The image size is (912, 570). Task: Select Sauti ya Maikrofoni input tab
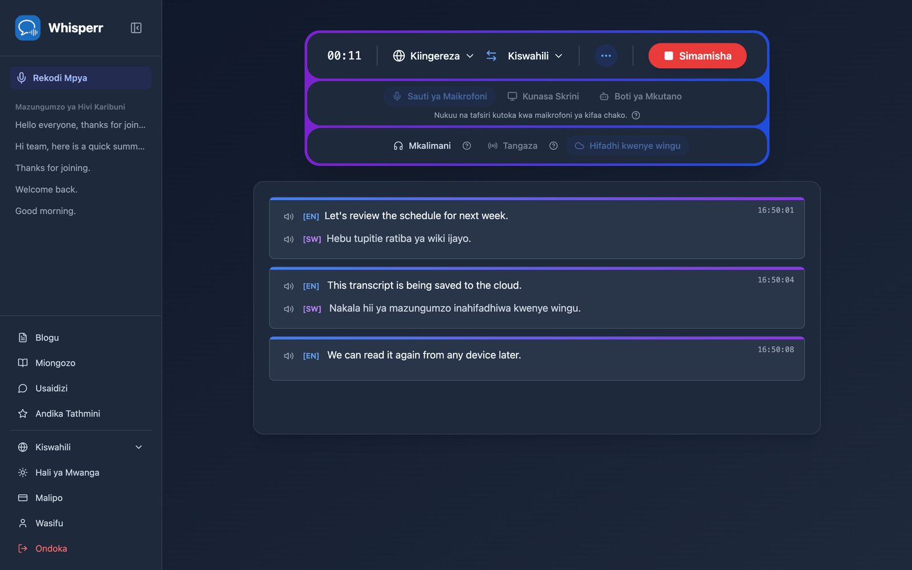439,96
